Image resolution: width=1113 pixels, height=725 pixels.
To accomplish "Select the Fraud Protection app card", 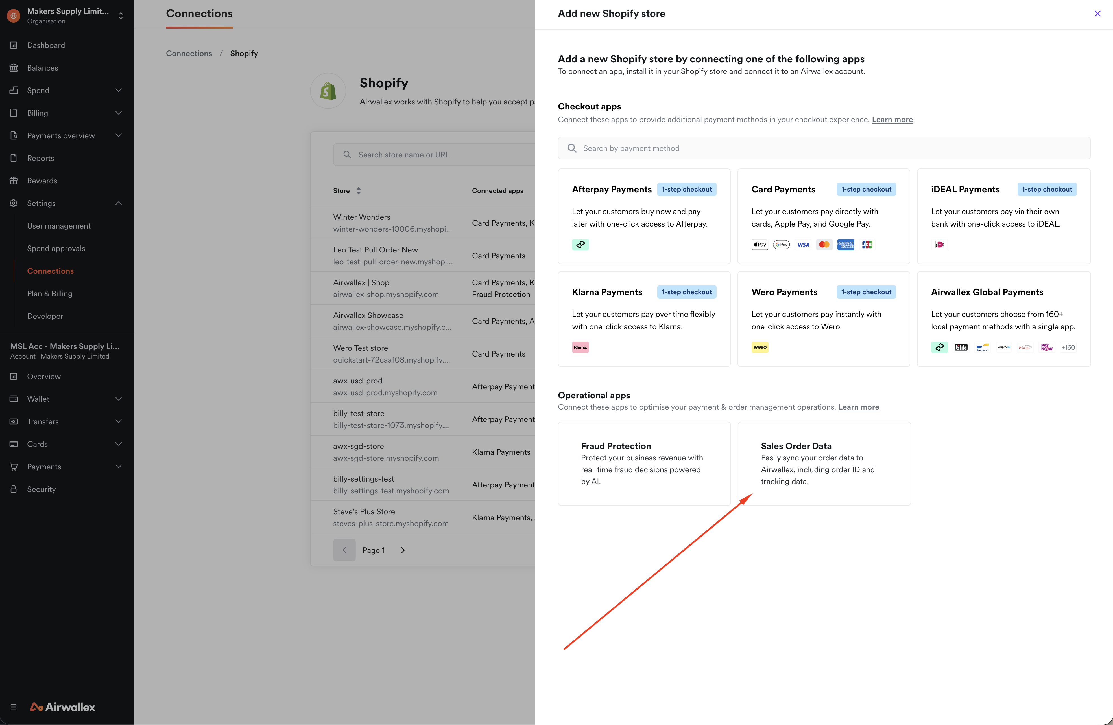I will click(x=644, y=464).
